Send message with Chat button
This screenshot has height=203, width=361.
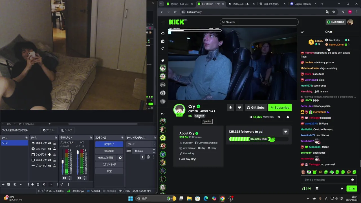coord(352,189)
